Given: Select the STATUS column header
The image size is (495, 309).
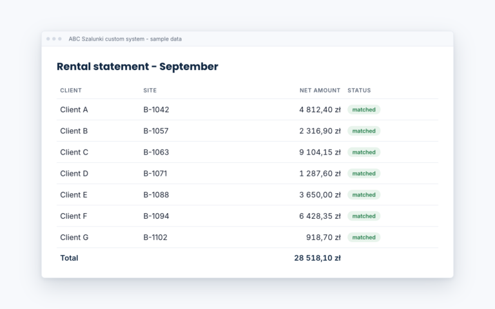Looking at the screenshot, I should point(359,91).
